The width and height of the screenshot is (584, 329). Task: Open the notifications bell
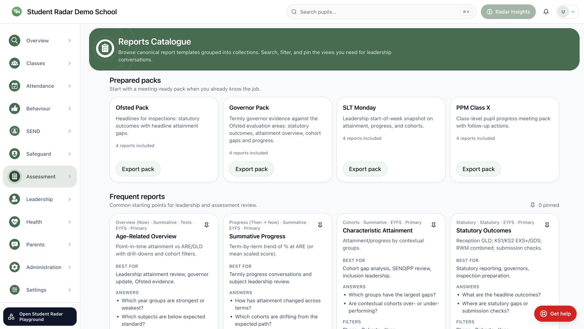pyautogui.click(x=546, y=12)
